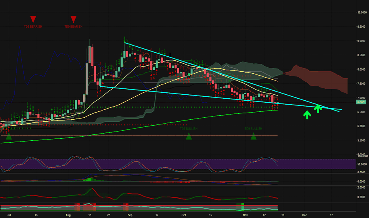Select the TD9 BULLISH text near October
This screenshot has height=218, width=369.
coord(189,129)
